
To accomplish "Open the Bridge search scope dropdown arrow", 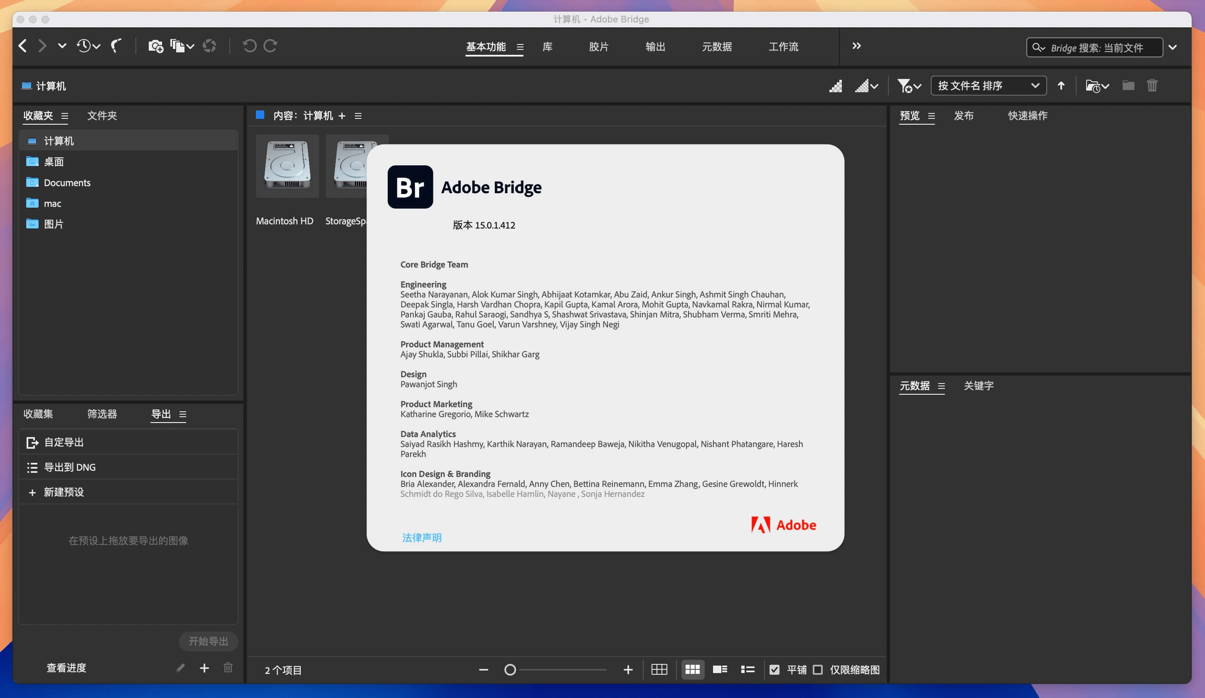I will pyautogui.click(x=1173, y=47).
